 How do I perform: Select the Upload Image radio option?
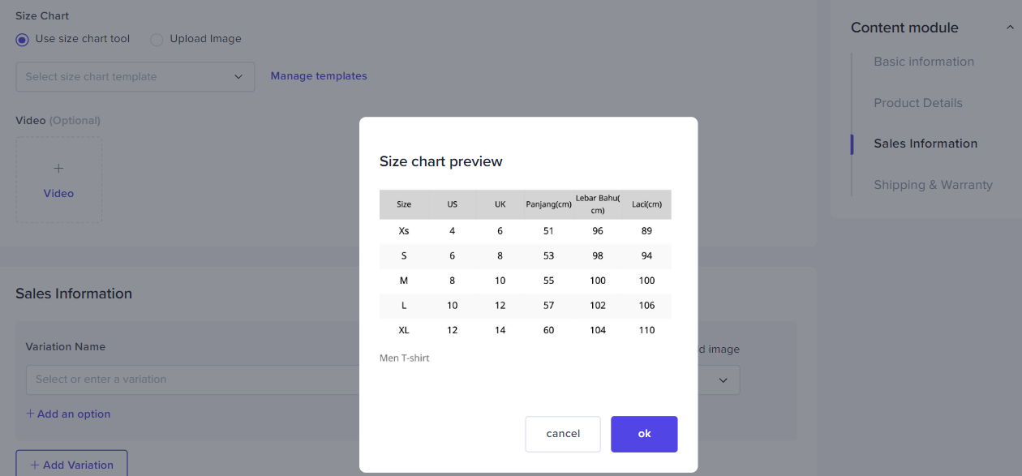[157, 40]
